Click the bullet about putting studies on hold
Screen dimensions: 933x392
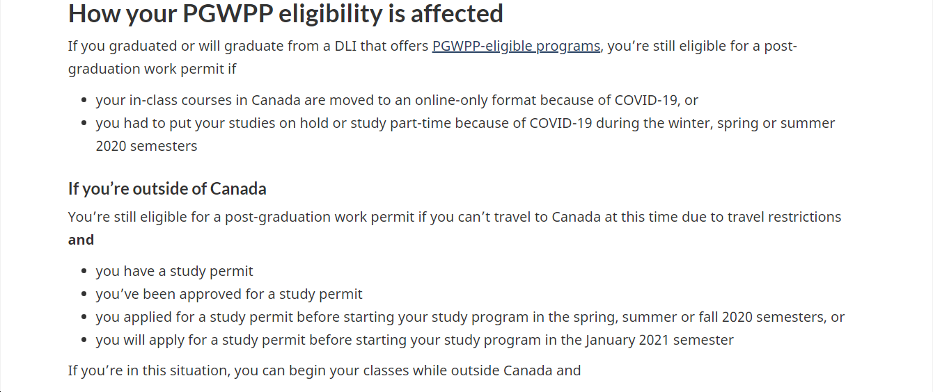pos(465,134)
